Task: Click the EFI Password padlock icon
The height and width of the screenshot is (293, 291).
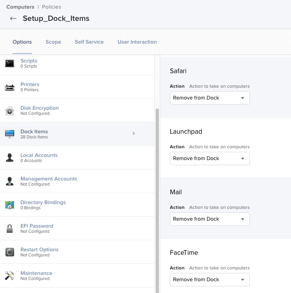Action: pyautogui.click(x=9, y=229)
